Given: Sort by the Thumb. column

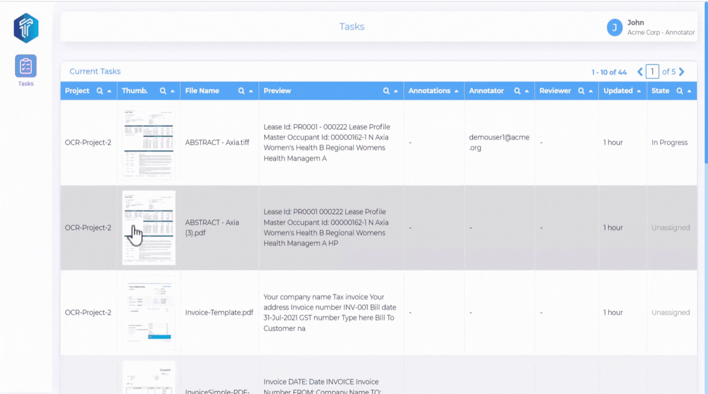Looking at the screenshot, I should [x=173, y=91].
